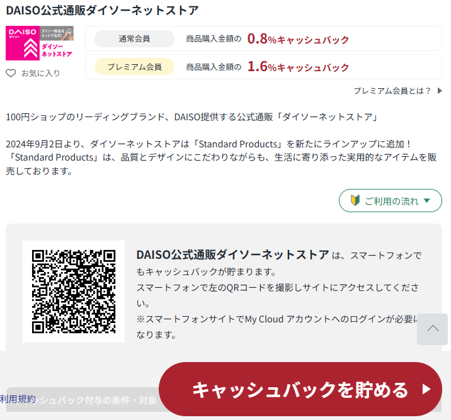
Task: Click the 1.6%キャッシュバック rate text
Action: coord(298,66)
